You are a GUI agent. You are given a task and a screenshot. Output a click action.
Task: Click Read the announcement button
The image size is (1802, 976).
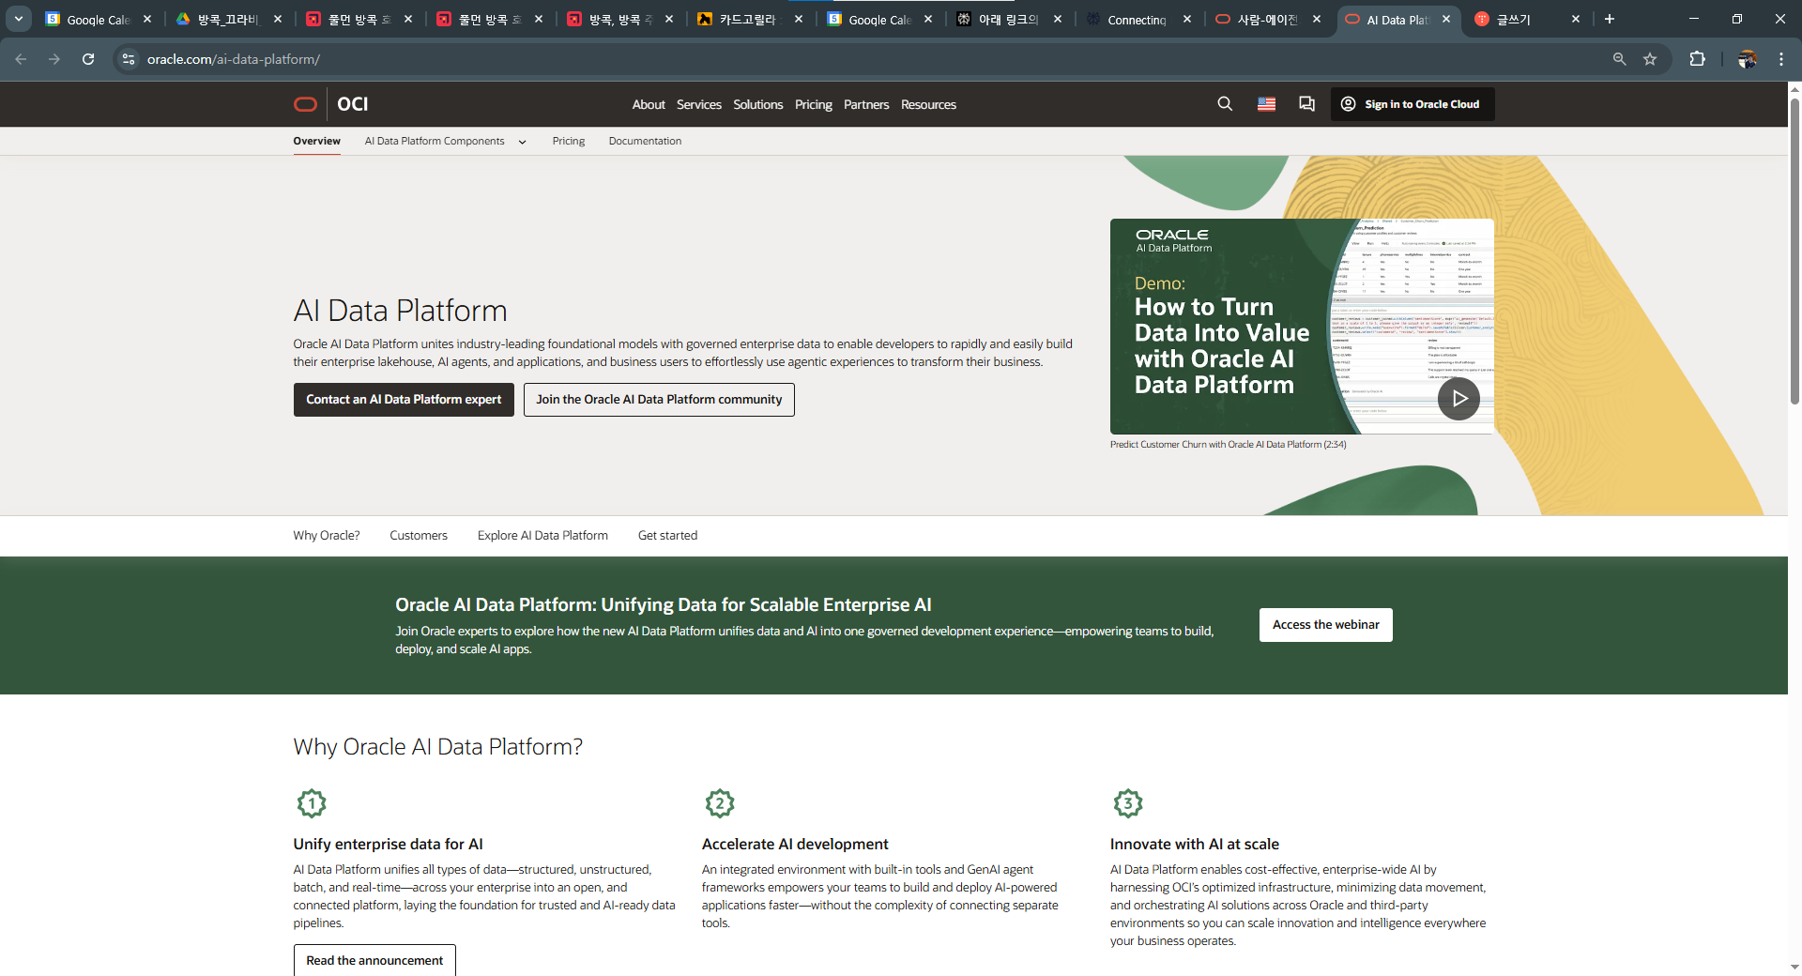374,960
